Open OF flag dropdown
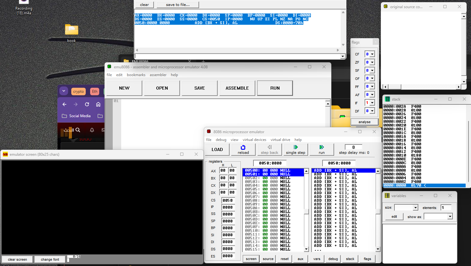Image resolution: width=471 pixels, height=266 pixels. [x=372, y=78]
